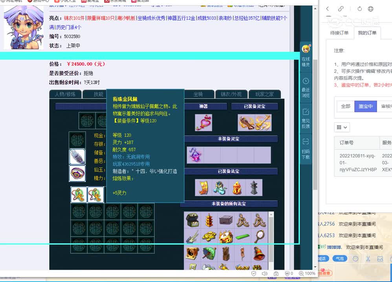The image size is (392, 282).
Task: Select the hand mirror 法宝 icon
Action: click(260, 236)
